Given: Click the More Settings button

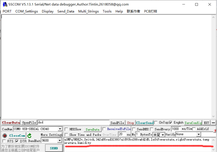Looking at the screenshot, I should click(x=51, y=135).
